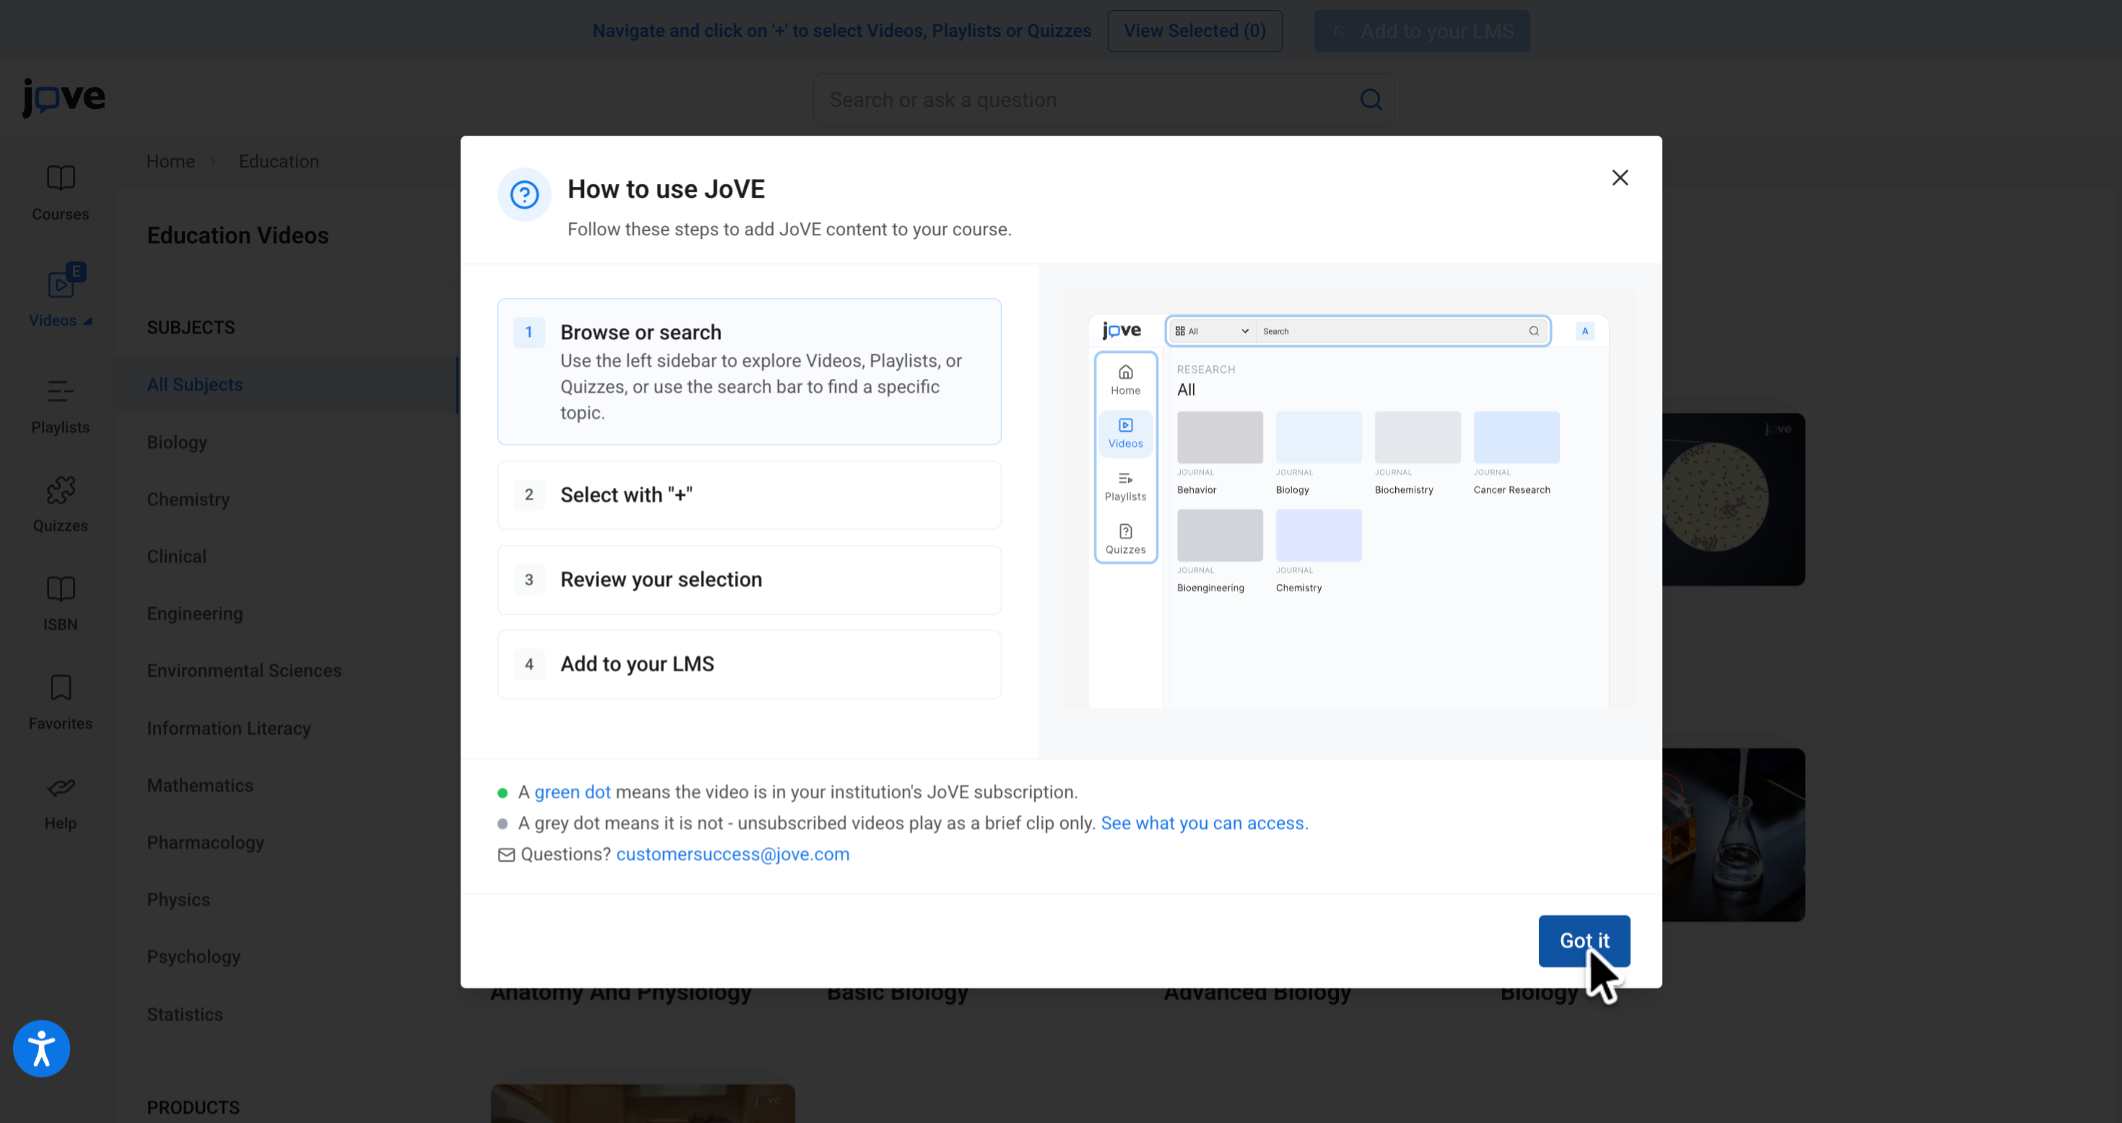Click the tutorial preview image in dialog
The image size is (2122, 1123).
(1349, 499)
